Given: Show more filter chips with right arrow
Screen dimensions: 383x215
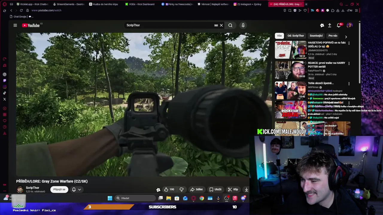Looking at the screenshot, I should [346, 37].
